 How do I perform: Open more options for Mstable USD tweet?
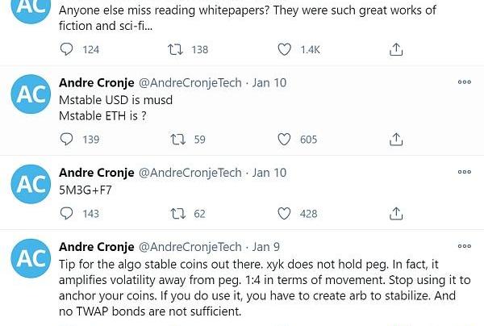[x=464, y=82]
